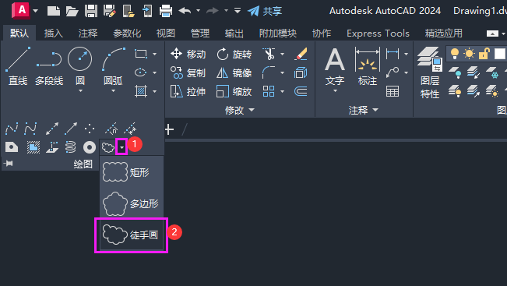Select the Arc (圆弧) tool
The height and width of the screenshot is (286, 507).
(113, 66)
